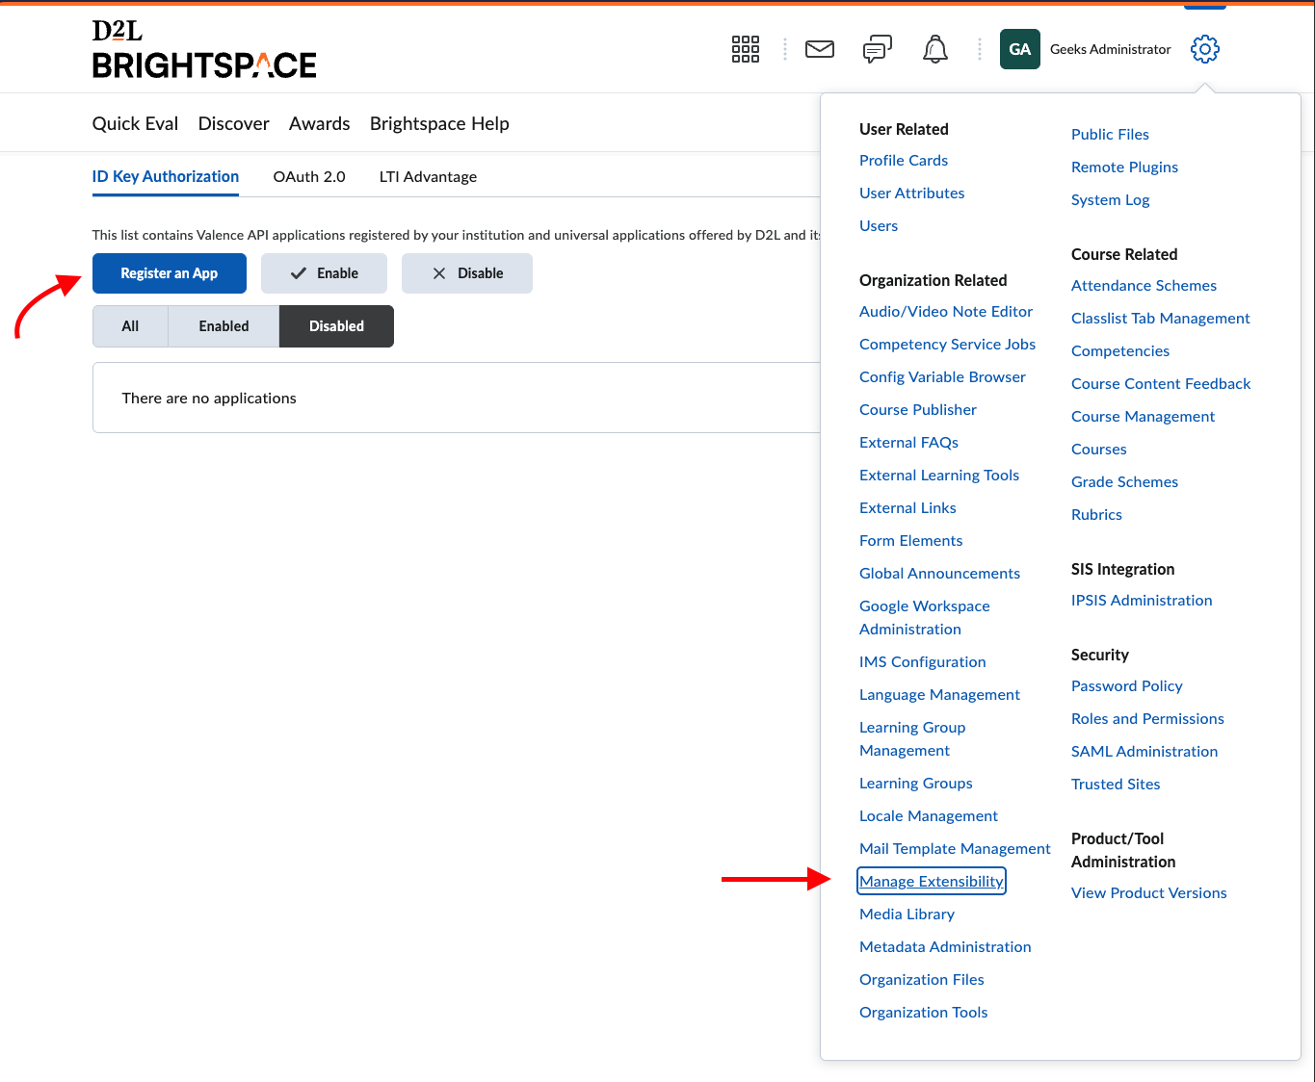Open External Learning Tools

point(939,475)
